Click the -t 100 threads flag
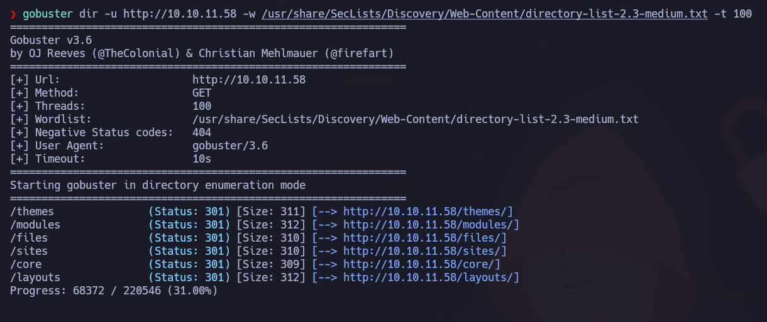Screen dimensions: 767x322 (x=732, y=14)
